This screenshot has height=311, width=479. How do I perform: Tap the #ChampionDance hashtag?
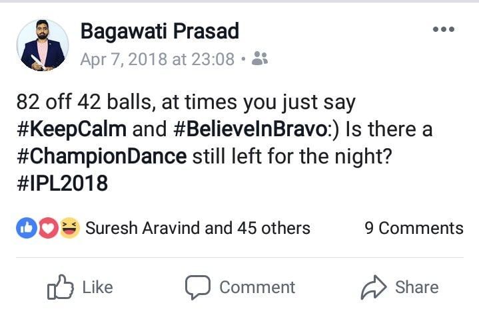coord(101,156)
